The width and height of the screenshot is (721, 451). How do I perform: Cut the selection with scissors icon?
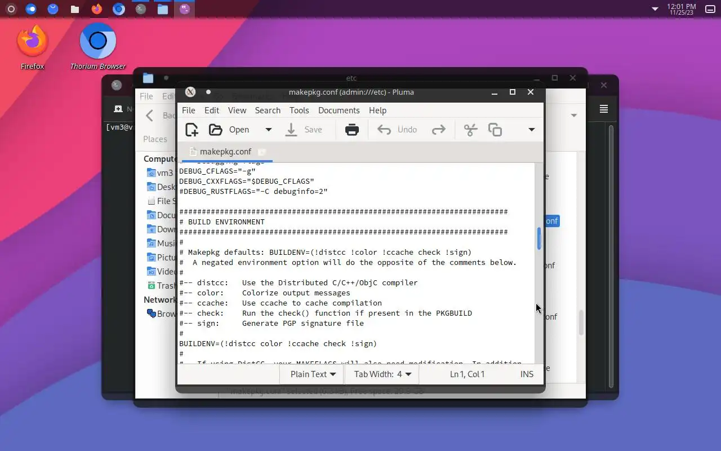tap(470, 130)
